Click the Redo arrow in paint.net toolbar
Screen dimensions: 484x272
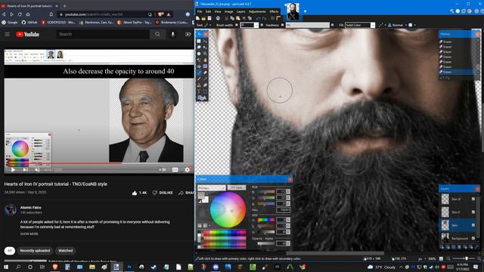click(x=264, y=18)
